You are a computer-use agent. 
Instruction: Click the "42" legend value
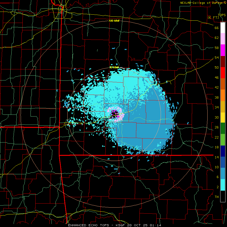click(x=217, y=88)
